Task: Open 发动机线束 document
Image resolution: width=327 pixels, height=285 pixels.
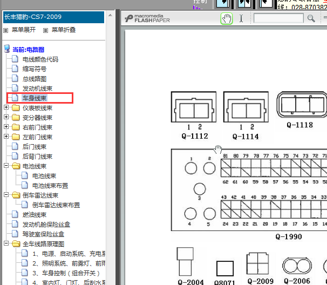Action: tap(37, 89)
